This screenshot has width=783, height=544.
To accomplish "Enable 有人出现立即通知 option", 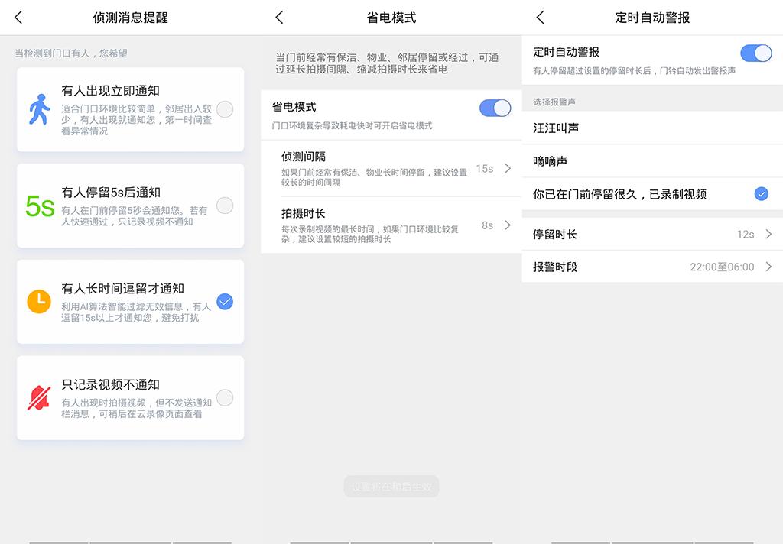I will 225,109.
